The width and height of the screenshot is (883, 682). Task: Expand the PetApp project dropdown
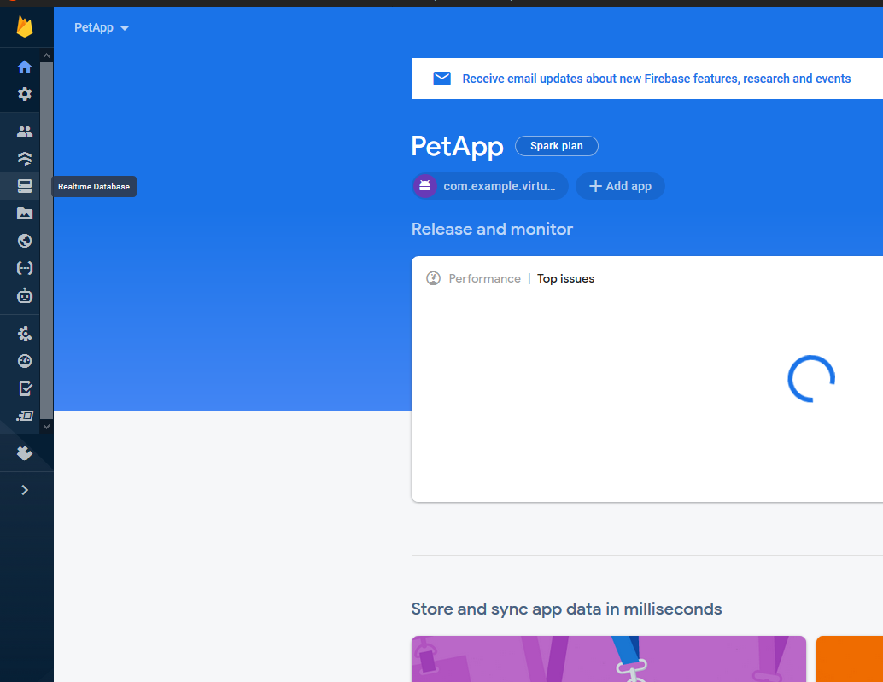click(102, 28)
